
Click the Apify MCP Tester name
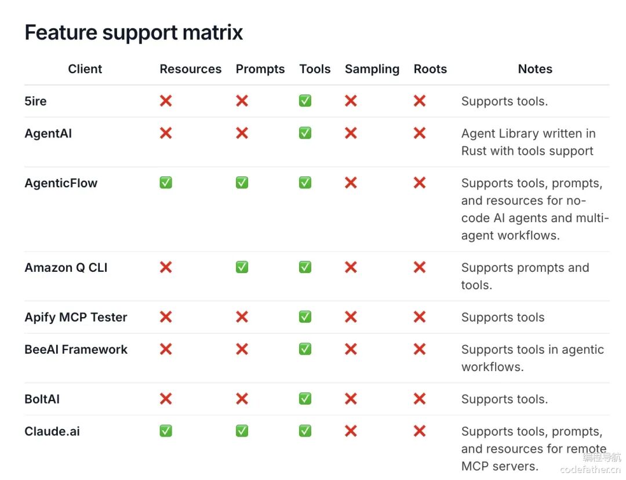pyautogui.click(x=76, y=317)
